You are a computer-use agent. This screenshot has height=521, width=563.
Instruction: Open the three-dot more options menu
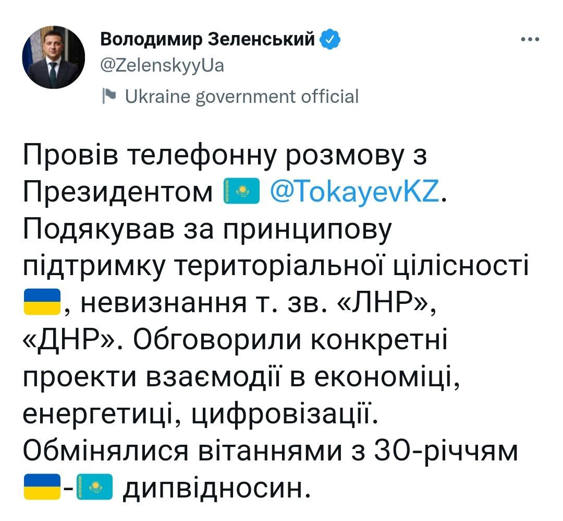click(x=531, y=40)
